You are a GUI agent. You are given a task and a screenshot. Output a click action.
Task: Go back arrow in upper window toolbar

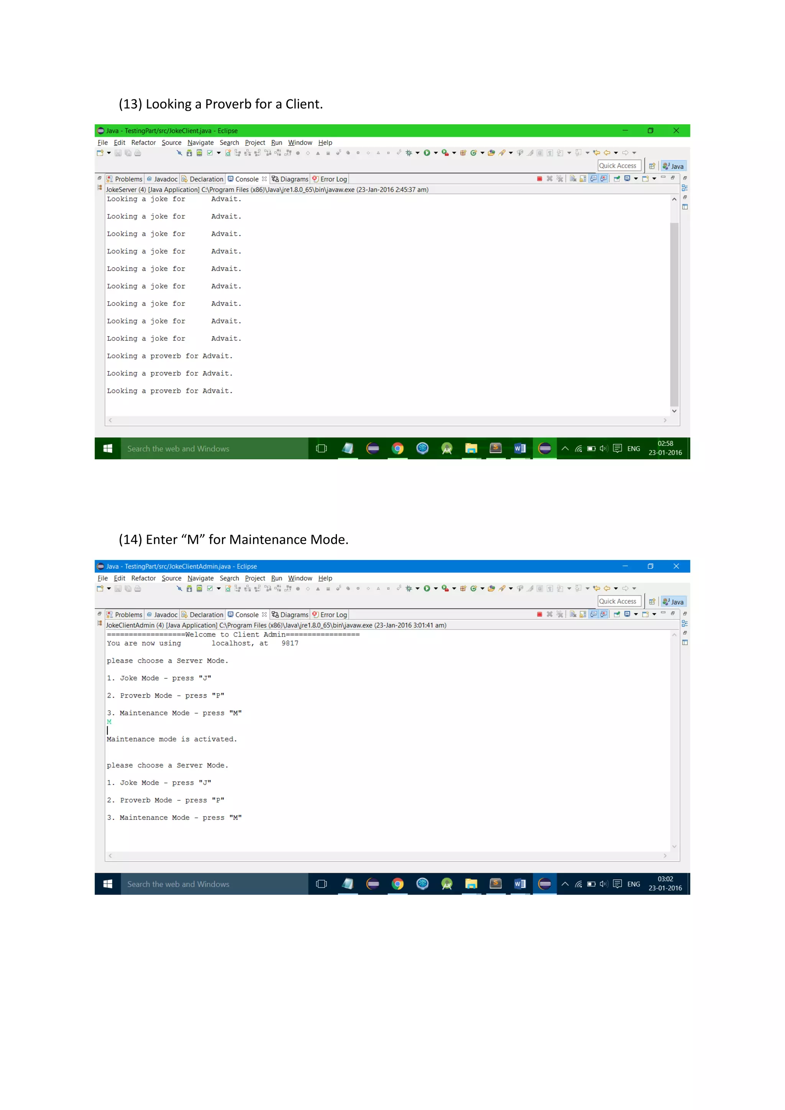(607, 153)
